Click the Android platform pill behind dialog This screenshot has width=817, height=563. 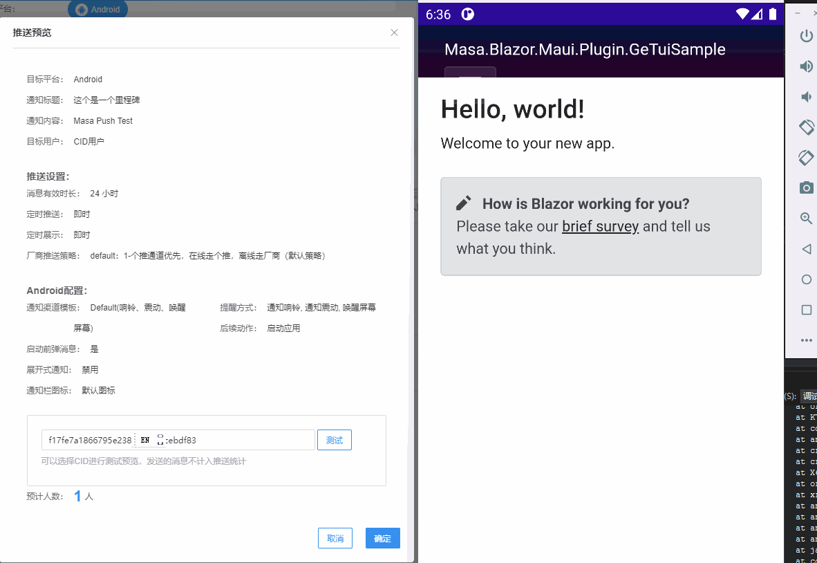coord(98,9)
